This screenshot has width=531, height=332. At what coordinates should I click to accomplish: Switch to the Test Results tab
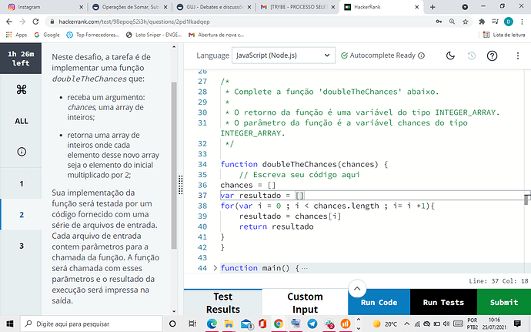[x=222, y=303]
